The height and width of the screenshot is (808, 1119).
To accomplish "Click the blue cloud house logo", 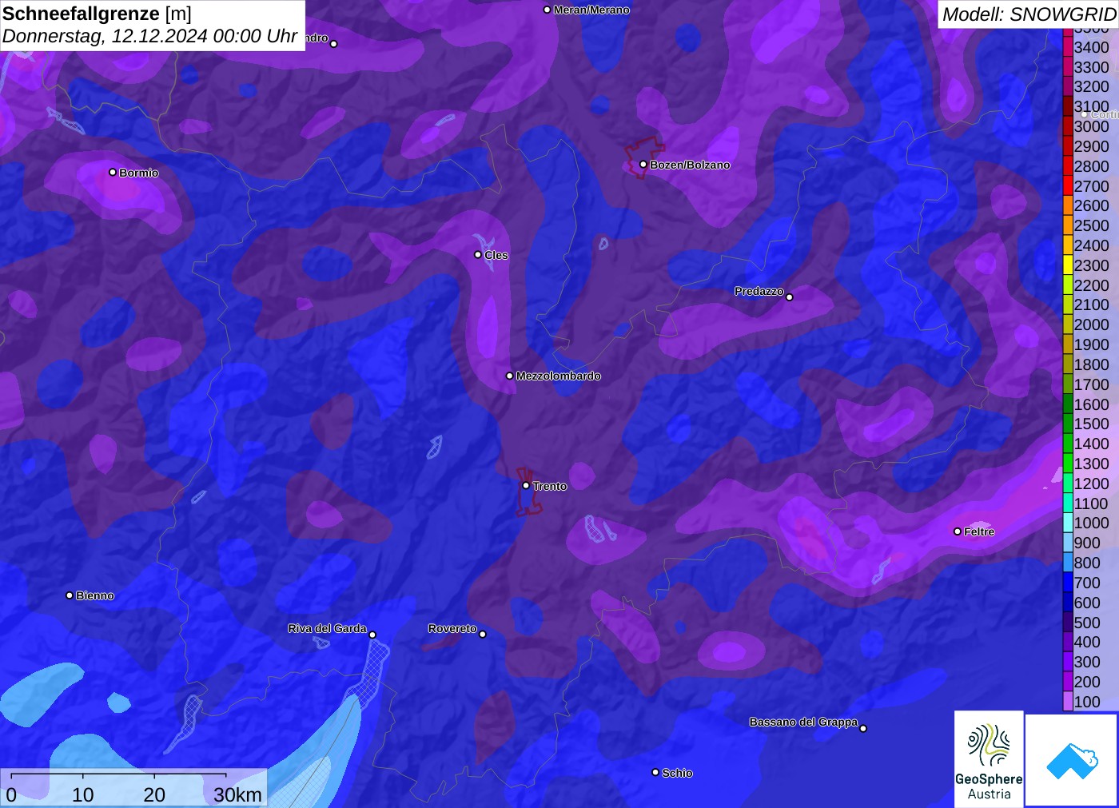I will 1072,760.
